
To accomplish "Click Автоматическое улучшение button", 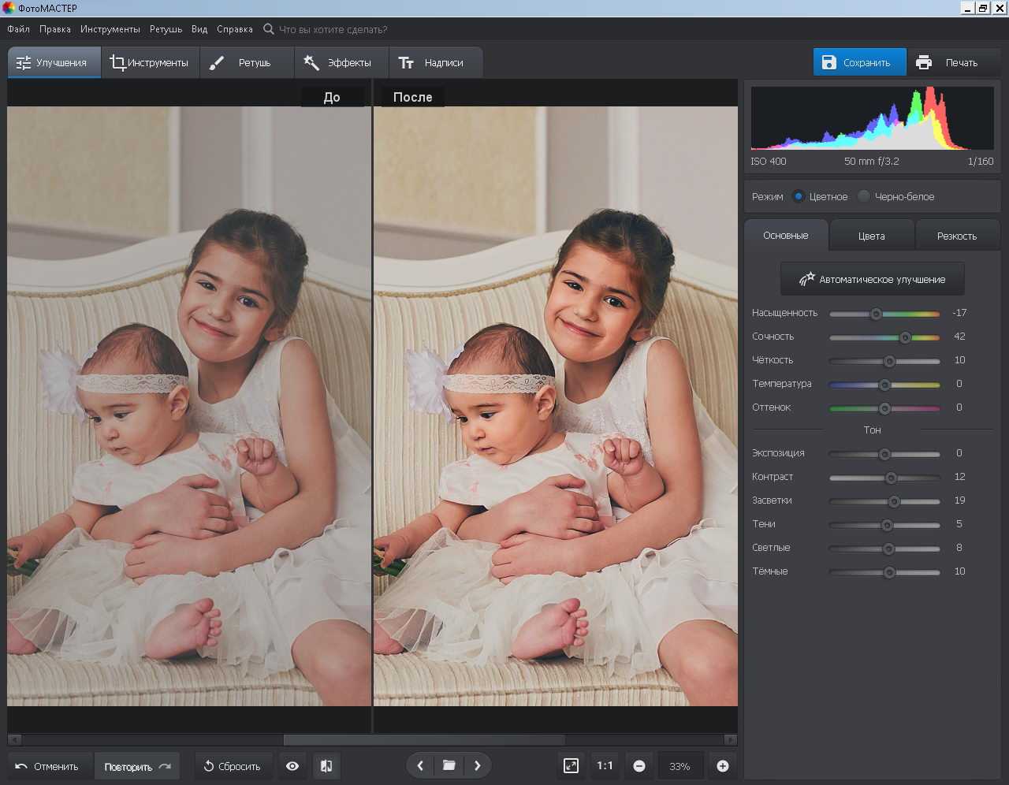I will [872, 279].
